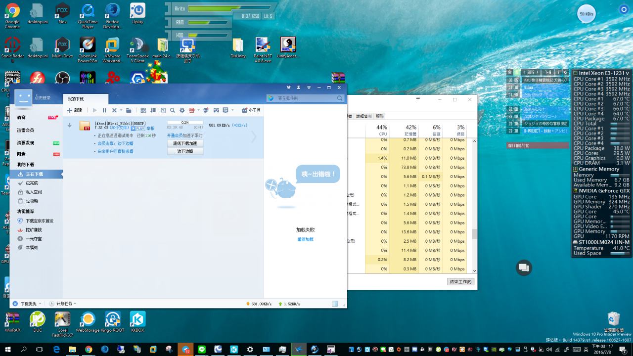Click the grid view icon in toolbar

coord(143,110)
